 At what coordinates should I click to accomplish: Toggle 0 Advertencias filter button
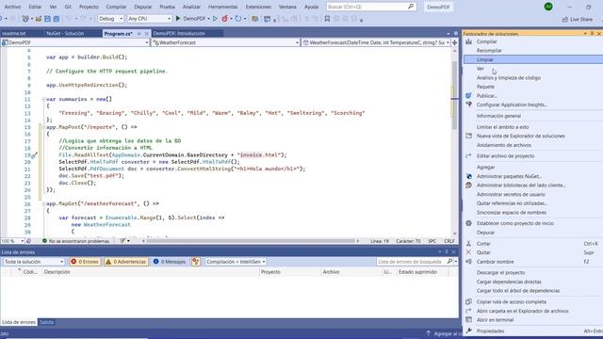(126, 262)
